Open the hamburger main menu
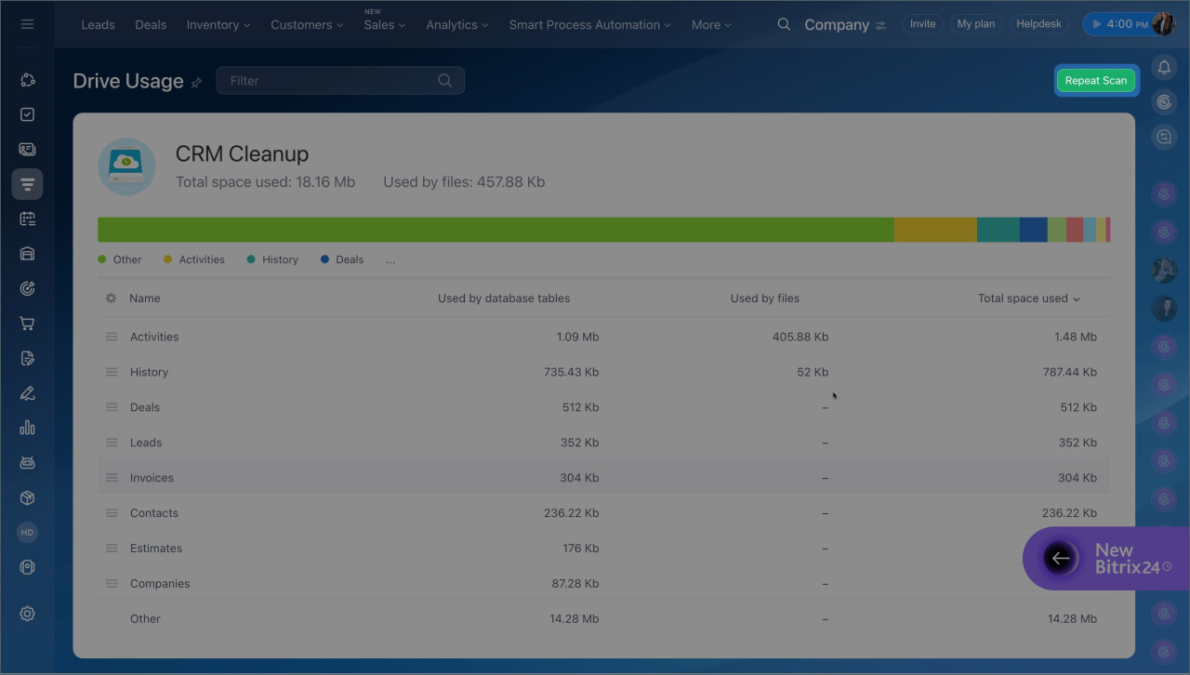This screenshot has width=1190, height=675. tap(27, 24)
